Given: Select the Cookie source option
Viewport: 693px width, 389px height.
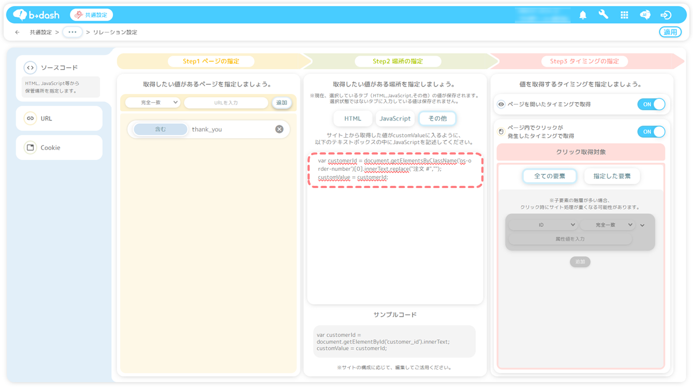Looking at the screenshot, I should (59, 147).
